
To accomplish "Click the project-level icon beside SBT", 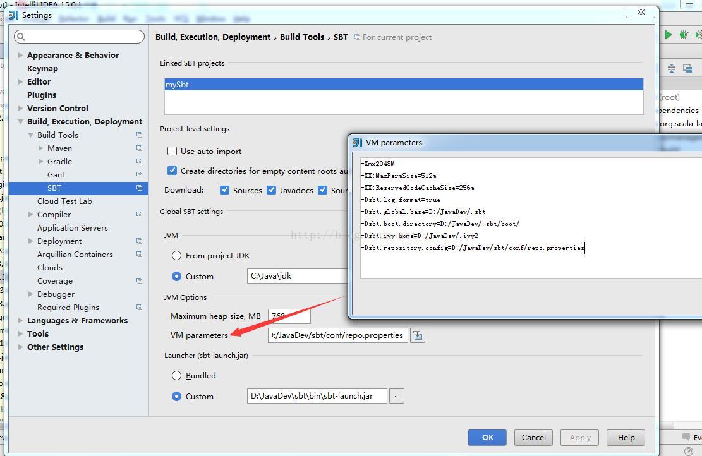I will coord(139,188).
